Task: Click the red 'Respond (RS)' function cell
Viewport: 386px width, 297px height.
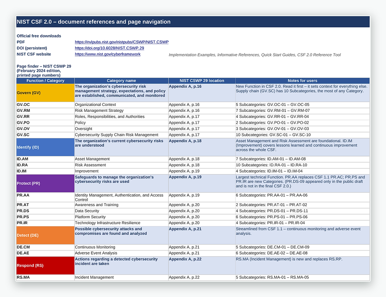Action: coord(45,265)
